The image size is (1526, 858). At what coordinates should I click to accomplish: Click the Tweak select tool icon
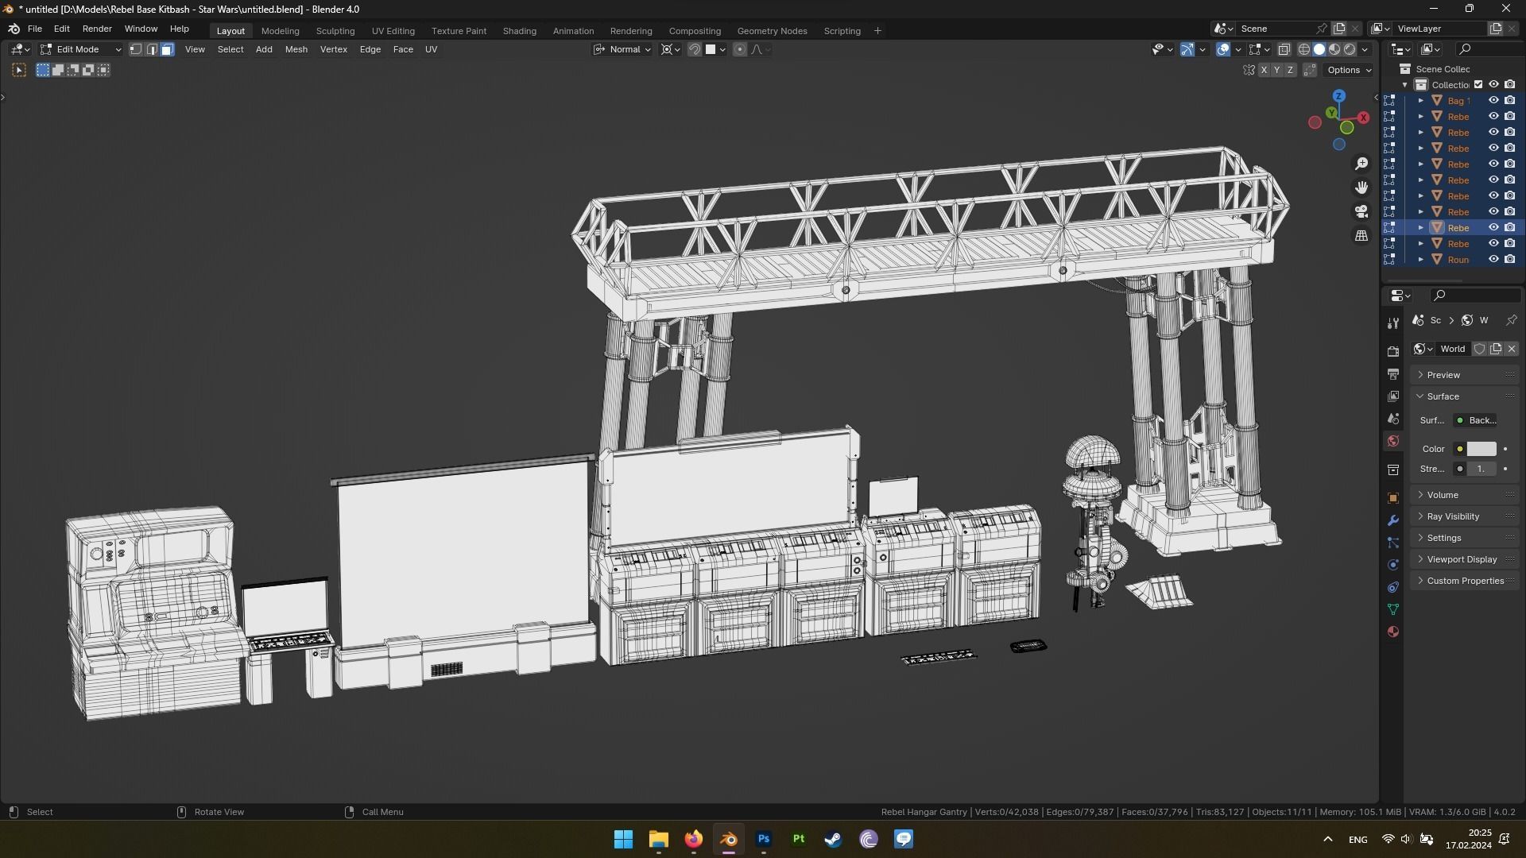tap(19, 70)
